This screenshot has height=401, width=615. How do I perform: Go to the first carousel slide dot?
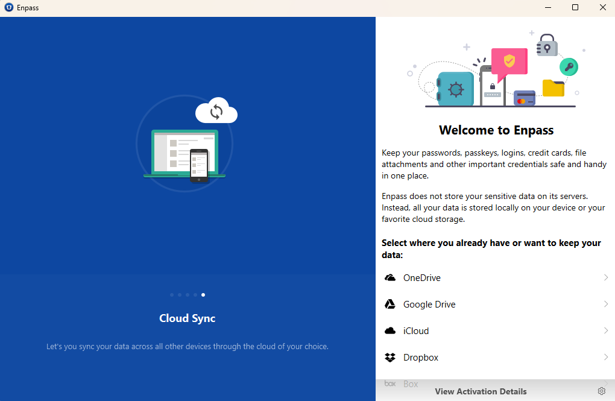[x=172, y=295]
